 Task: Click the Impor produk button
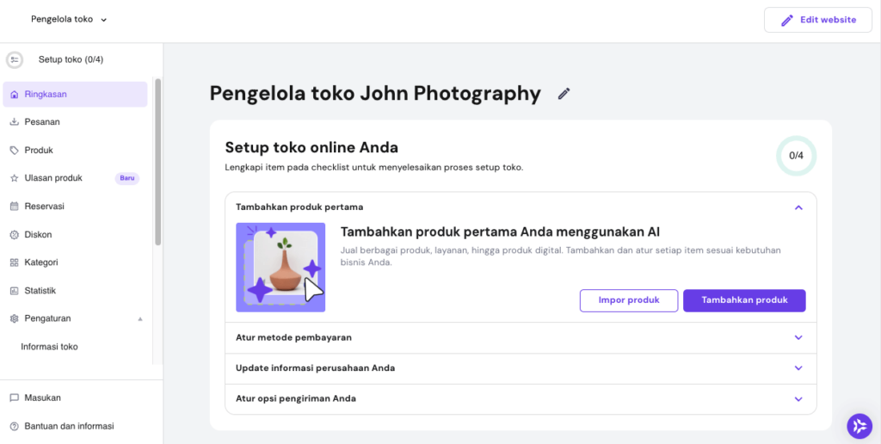pos(629,300)
